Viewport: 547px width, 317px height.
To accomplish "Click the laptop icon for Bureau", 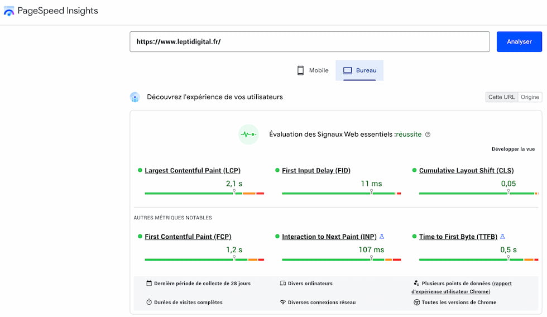I will (x=347, y=70).
